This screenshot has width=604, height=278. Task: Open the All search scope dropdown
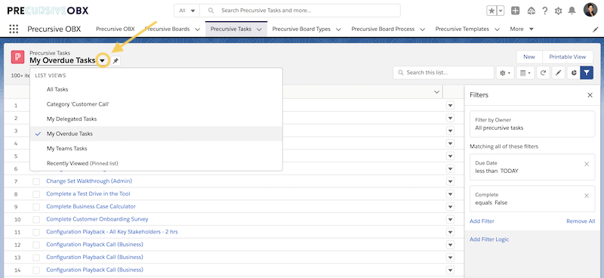[186, 11]
